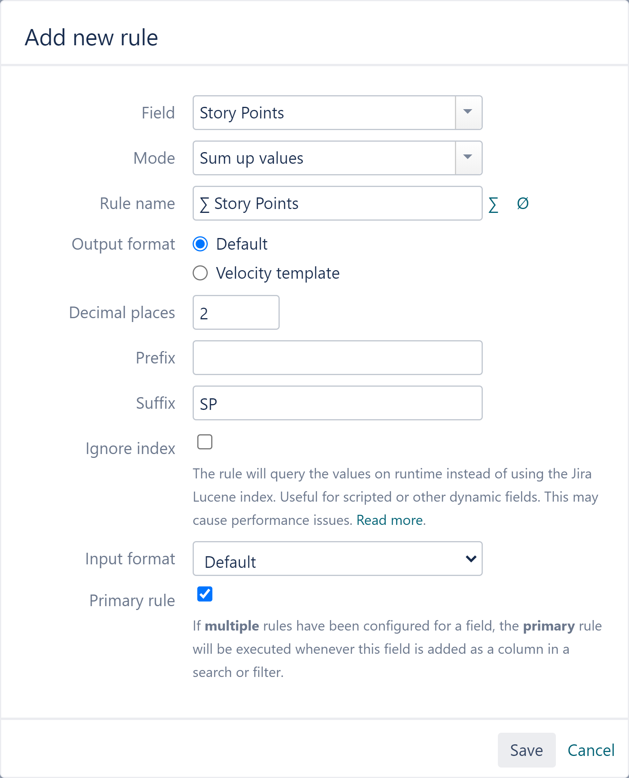Click the Save button
The width and height of the screenshot is (629, 778).
tap(526, 750)
